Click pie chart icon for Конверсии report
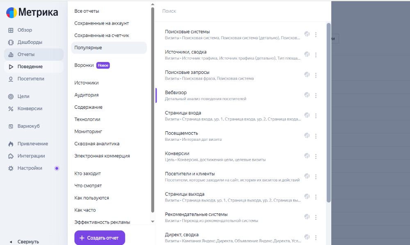 (x=307, y=156)
